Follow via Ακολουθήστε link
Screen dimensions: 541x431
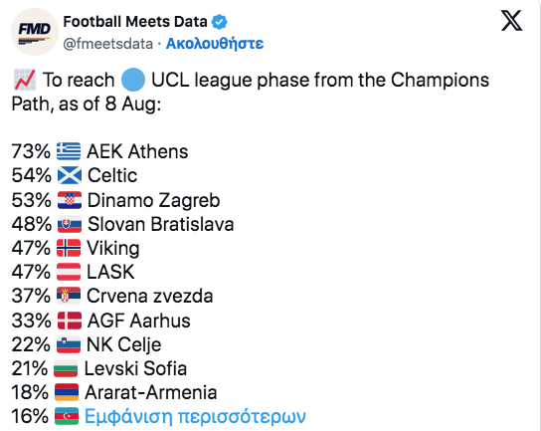coord(215,44)
